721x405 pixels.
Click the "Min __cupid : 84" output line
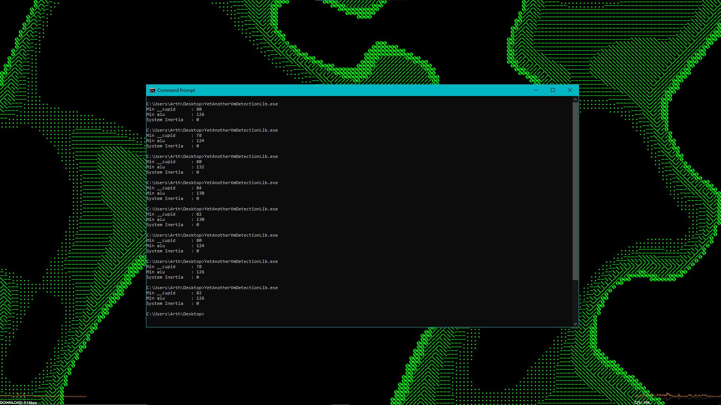pyautogui.click(x=174, y=188)
